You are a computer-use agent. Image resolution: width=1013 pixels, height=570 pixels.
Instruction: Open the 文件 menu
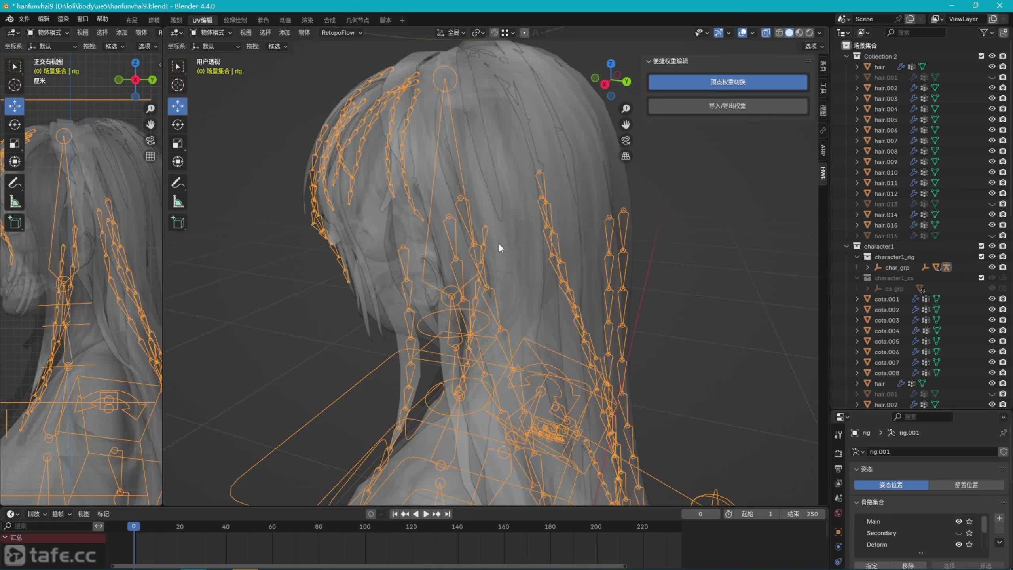coord(24,19)
